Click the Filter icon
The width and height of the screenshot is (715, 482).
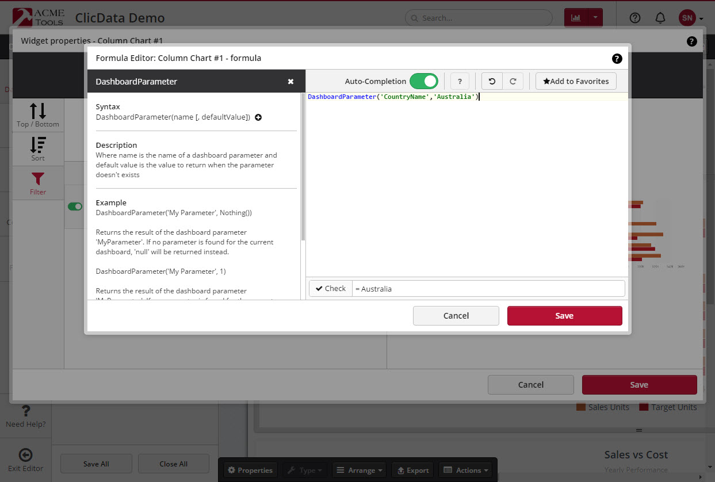37,183
